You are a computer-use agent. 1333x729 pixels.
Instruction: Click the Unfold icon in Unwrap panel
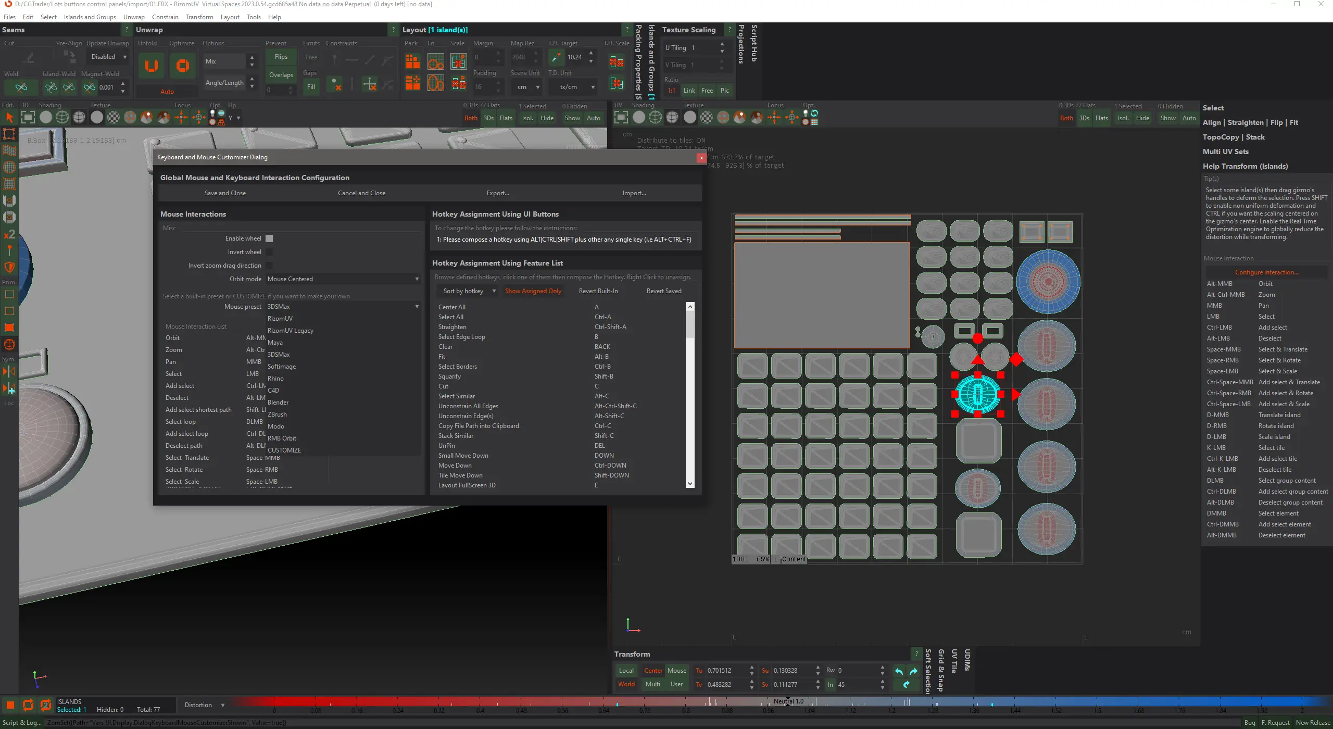point(151,66)
